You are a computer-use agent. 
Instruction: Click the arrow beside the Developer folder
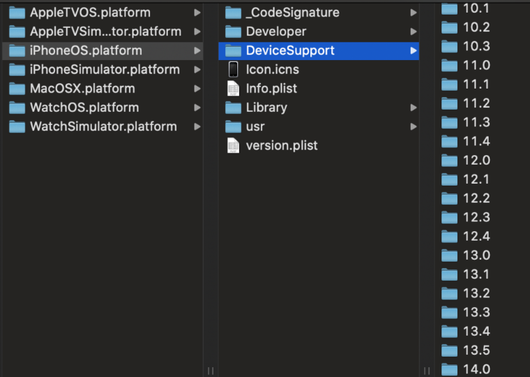[x=414, y=31]
